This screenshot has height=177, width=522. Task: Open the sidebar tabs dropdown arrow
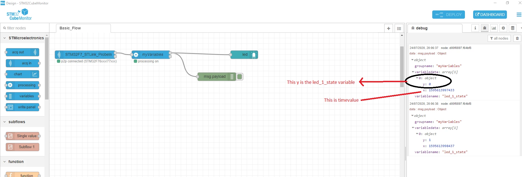click(521, 28)
